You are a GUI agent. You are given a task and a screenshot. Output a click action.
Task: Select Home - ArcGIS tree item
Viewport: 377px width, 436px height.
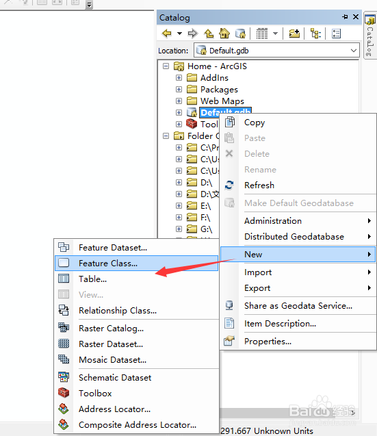coord(217,66)
